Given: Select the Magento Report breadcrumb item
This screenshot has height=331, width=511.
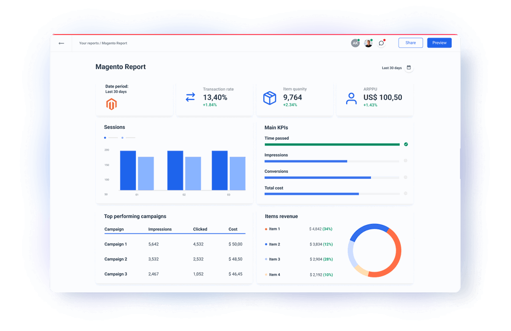Looking at the screenshot, I should [x=114, y=43].
